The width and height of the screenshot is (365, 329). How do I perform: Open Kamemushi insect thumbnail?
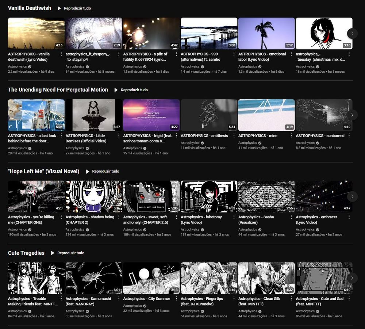94,278
